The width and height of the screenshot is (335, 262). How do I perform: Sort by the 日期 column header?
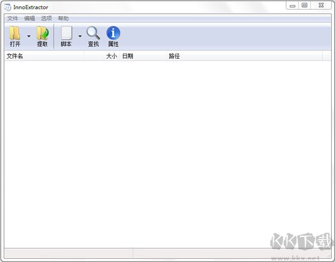coord(143,56)
